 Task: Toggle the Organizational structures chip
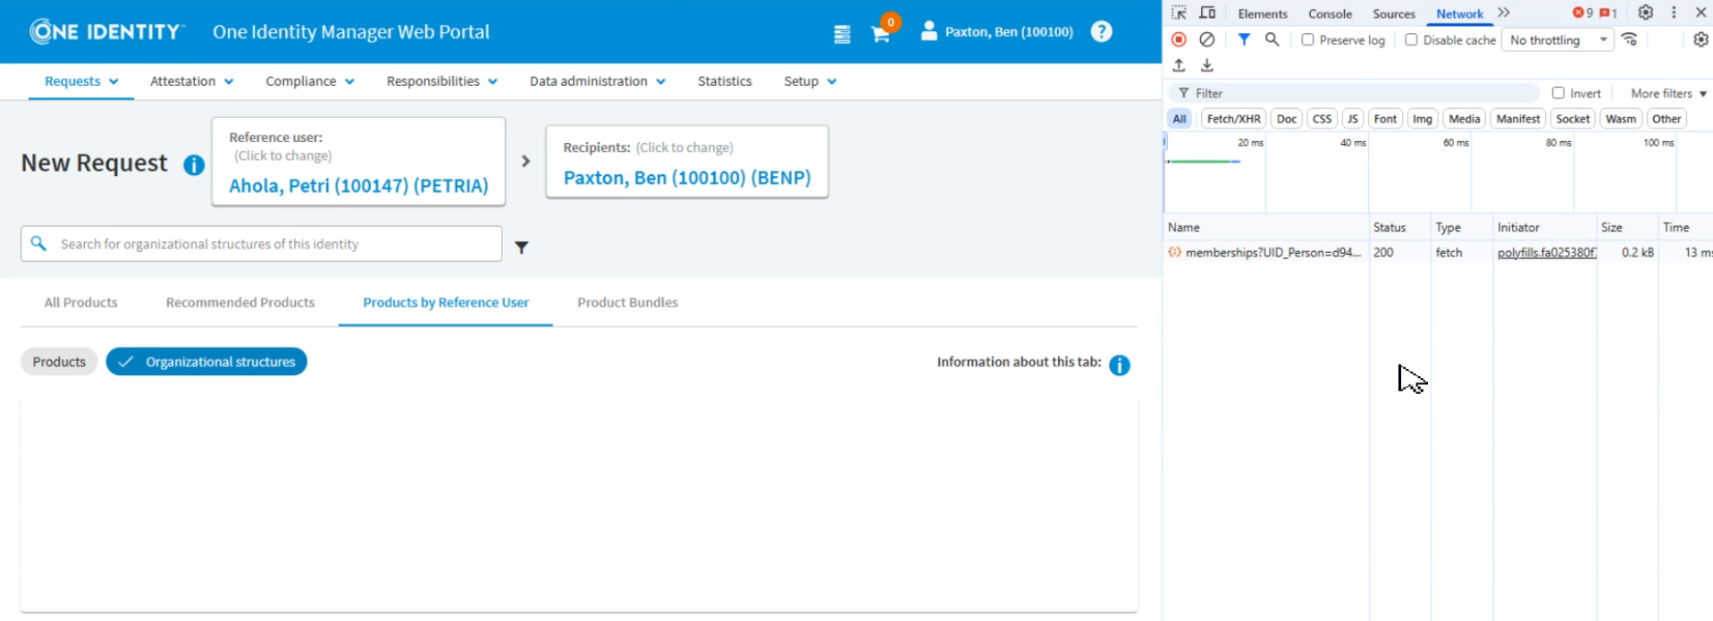click(x=206, y=362)
